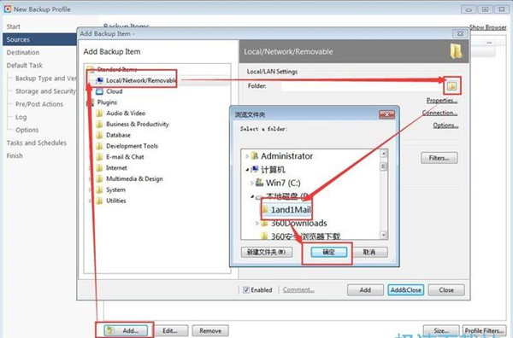Expand the Win7 (C:) drive
This screenshot has height=338, width=513.
click(x=252, y=183)
